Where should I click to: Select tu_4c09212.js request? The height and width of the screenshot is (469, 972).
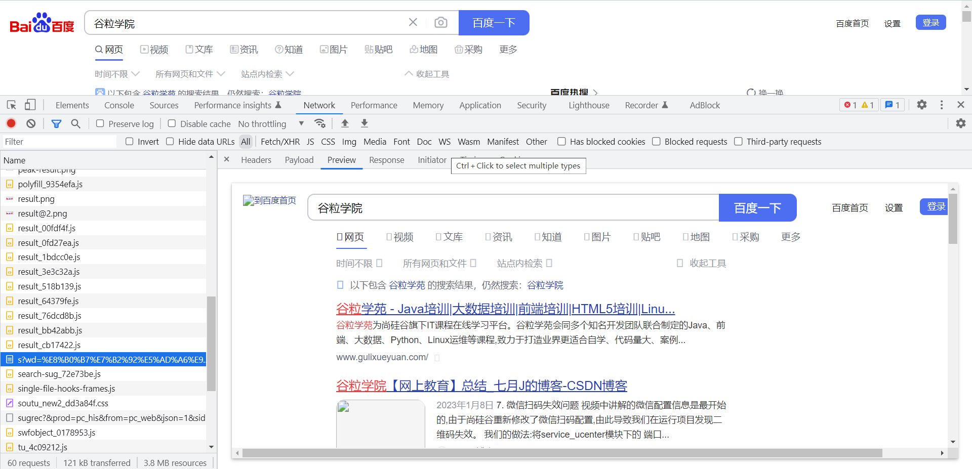click(x=103, y=447)
